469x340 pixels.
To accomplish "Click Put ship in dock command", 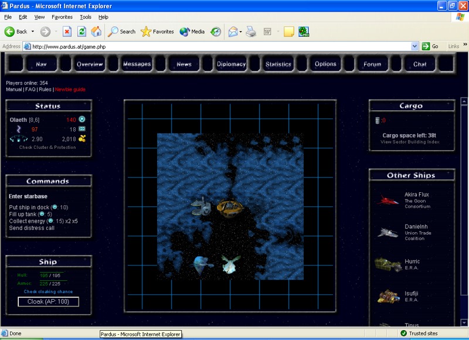I will (x=29, y=208).
